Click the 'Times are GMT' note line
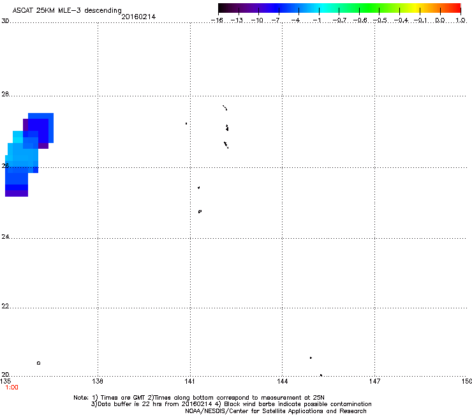This screenshot has width=472, height=415. 199,398
